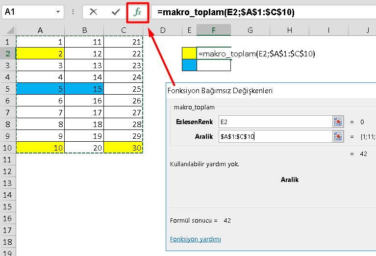Select column B header
The image size is (376, 256).
coord(84,30)
